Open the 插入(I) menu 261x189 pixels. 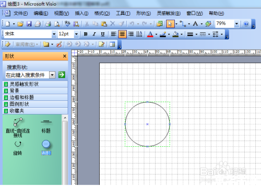81,14
